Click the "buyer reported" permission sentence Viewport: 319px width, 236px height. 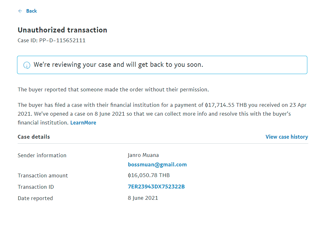113,89
